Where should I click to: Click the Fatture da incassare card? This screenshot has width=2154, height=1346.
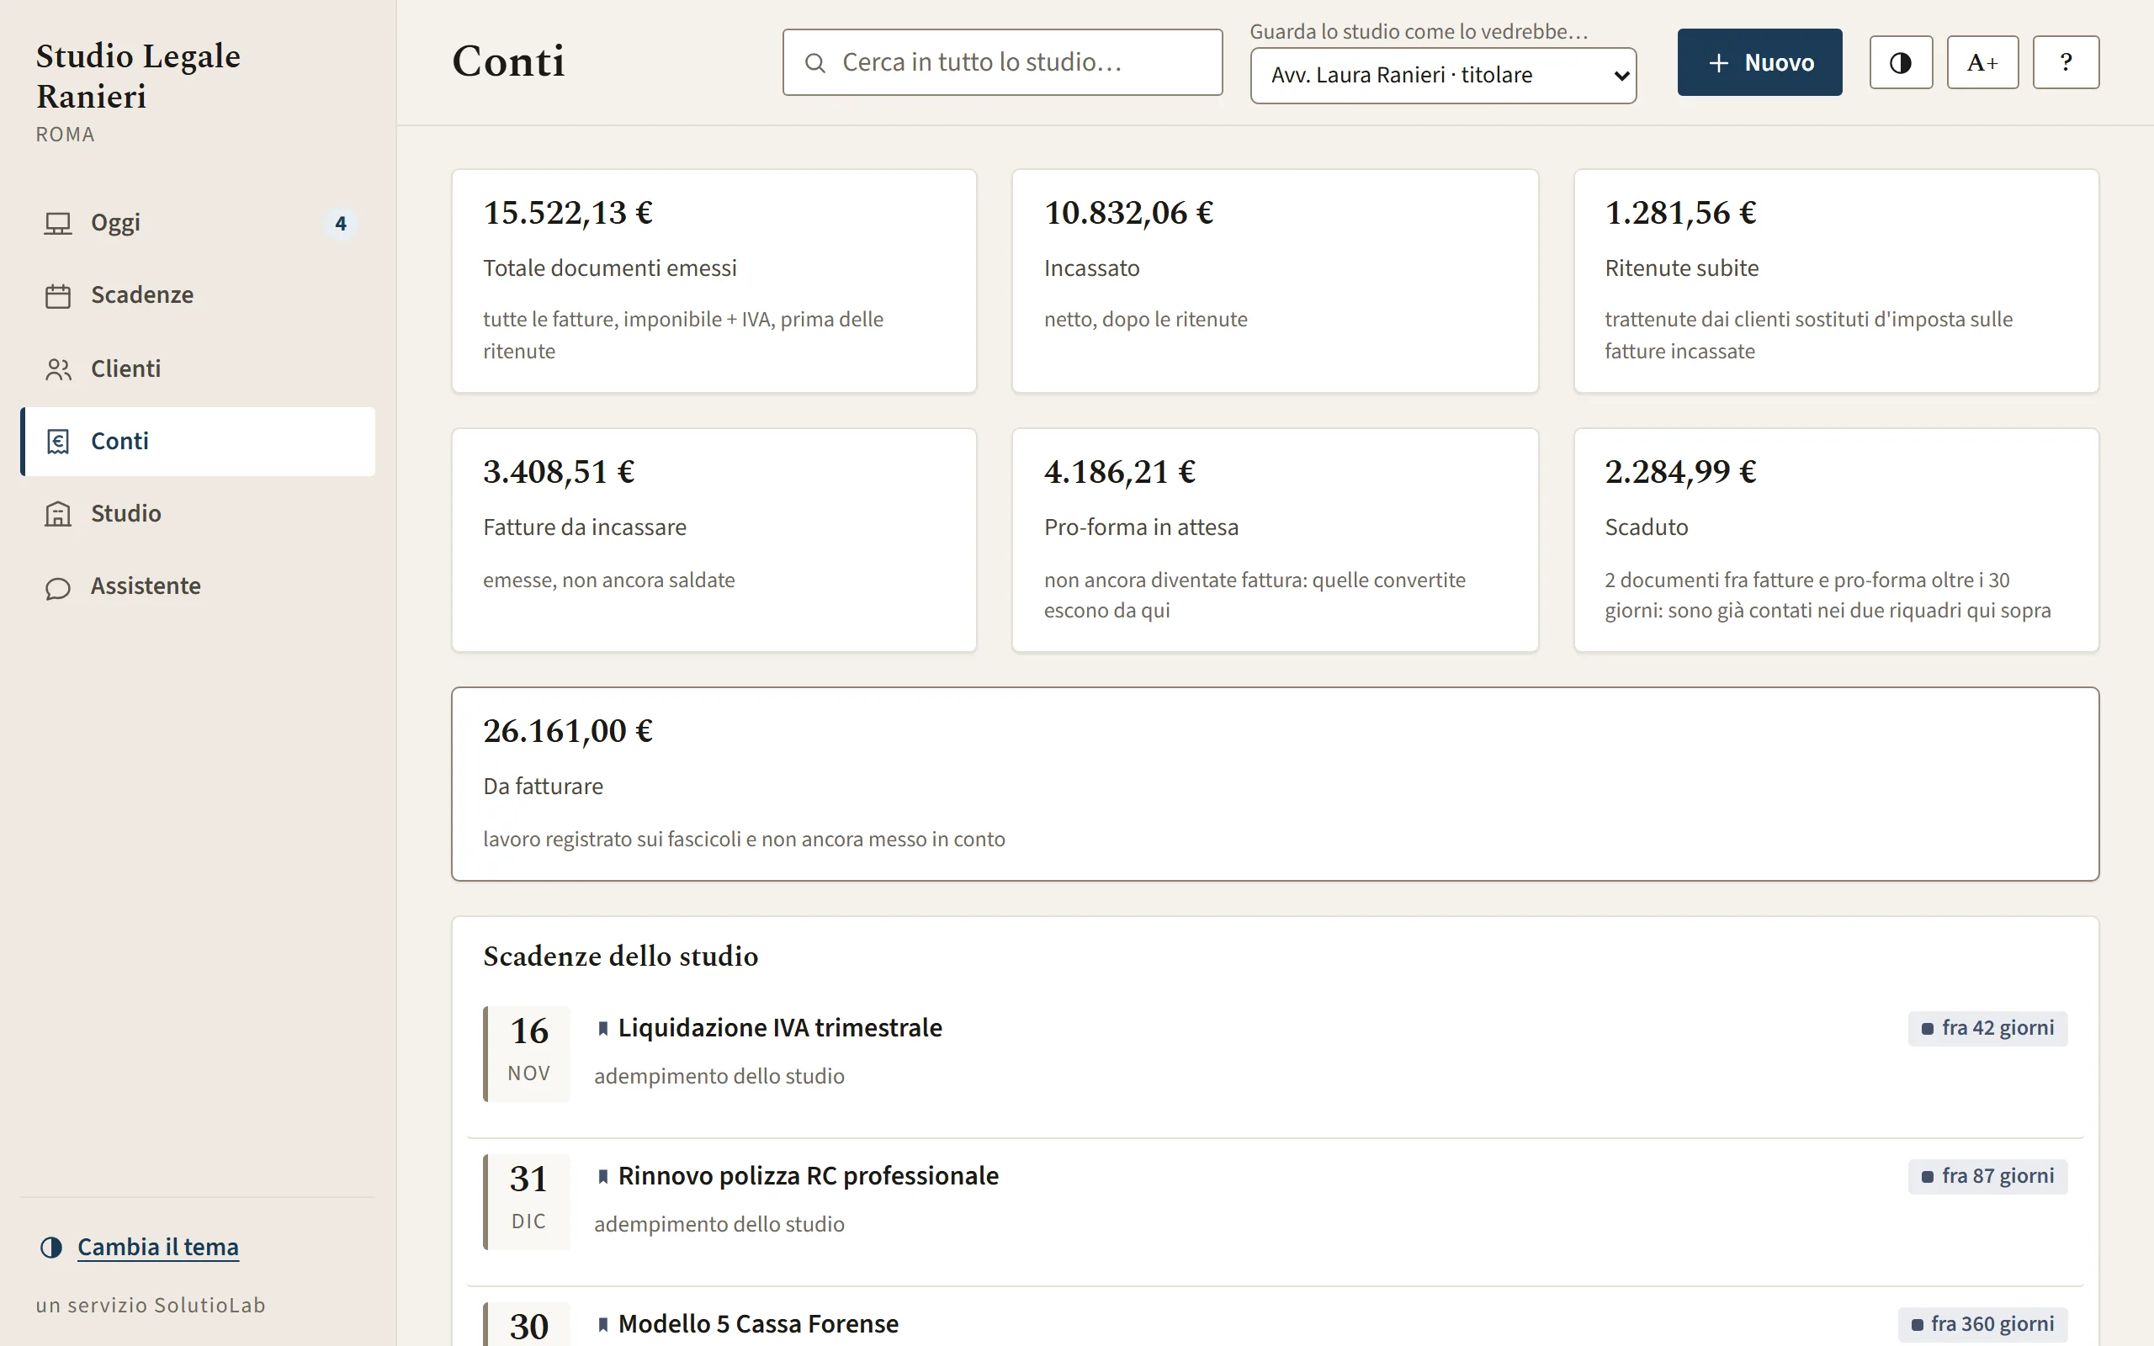pyautogui.click(x=714, y=540)
